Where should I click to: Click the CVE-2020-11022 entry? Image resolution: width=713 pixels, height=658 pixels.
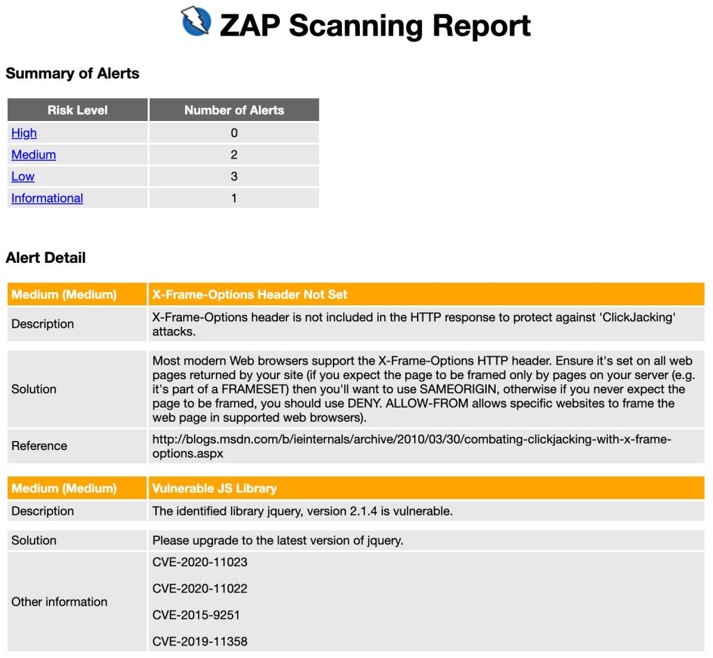coord(199,588)
